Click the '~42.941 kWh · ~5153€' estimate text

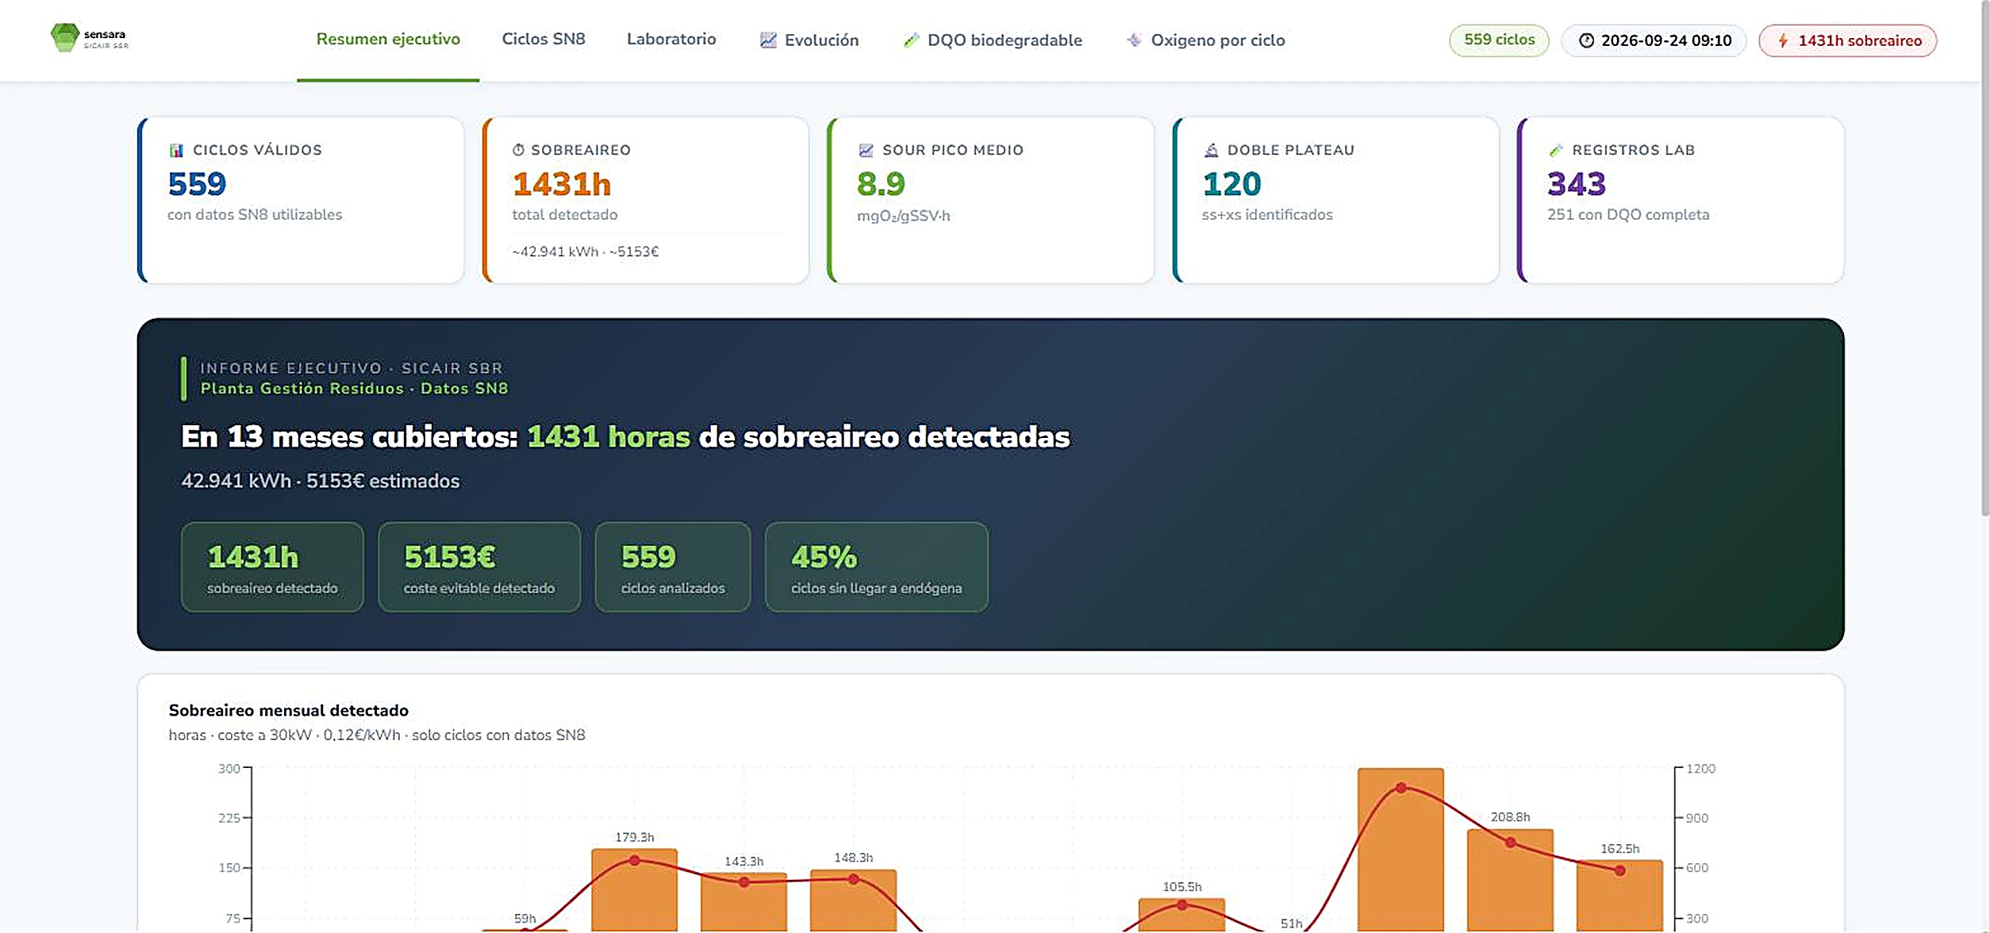(x=586, y=251)
